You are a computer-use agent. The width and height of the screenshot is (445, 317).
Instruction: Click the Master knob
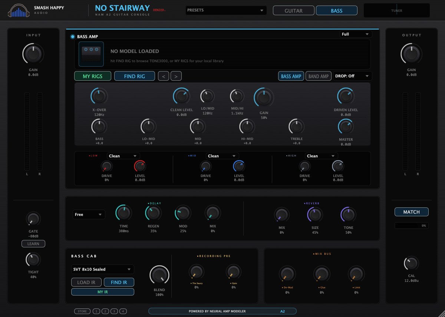(346, 127)
